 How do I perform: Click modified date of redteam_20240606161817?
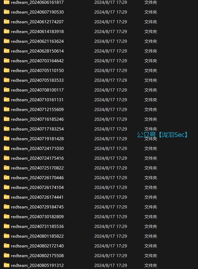[x=111, y=2]
